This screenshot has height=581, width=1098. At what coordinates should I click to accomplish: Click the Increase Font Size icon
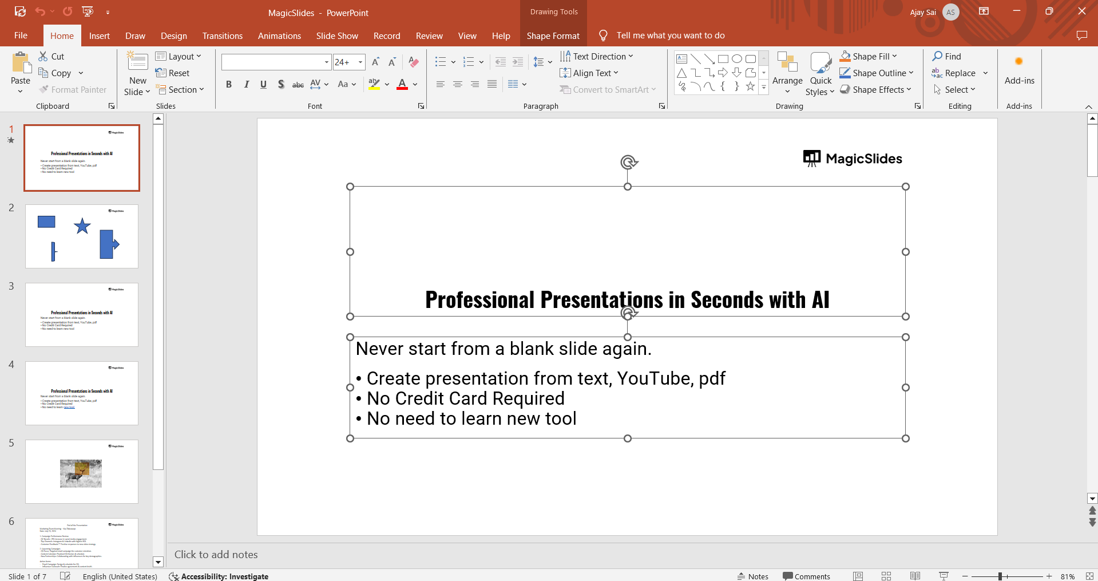pyautogui.click(x=375, y=62)
